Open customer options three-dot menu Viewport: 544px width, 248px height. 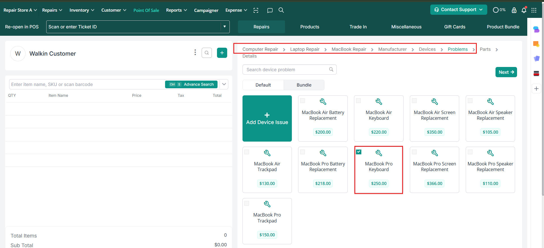(195, 52)
